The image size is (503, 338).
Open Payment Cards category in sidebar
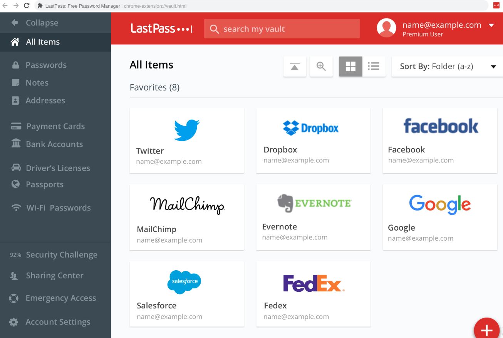[55, 126]
